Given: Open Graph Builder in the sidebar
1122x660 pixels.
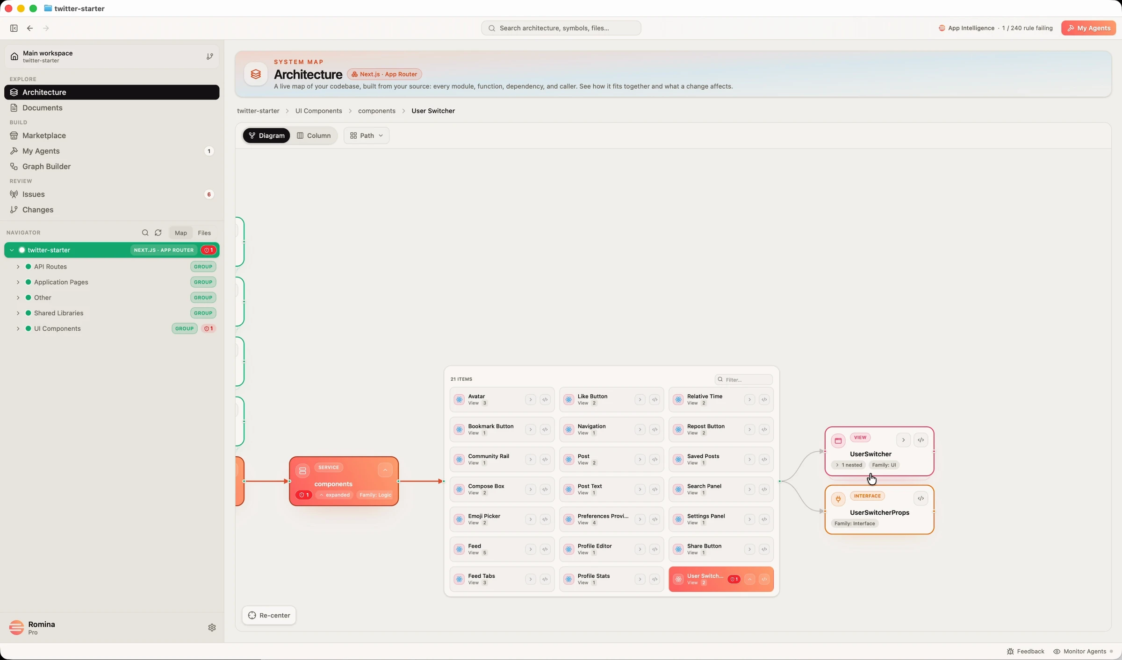Looking at the screenshot, I should point(112,166).
